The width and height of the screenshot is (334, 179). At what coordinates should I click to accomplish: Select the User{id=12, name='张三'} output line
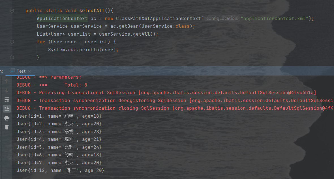[60, 170]
